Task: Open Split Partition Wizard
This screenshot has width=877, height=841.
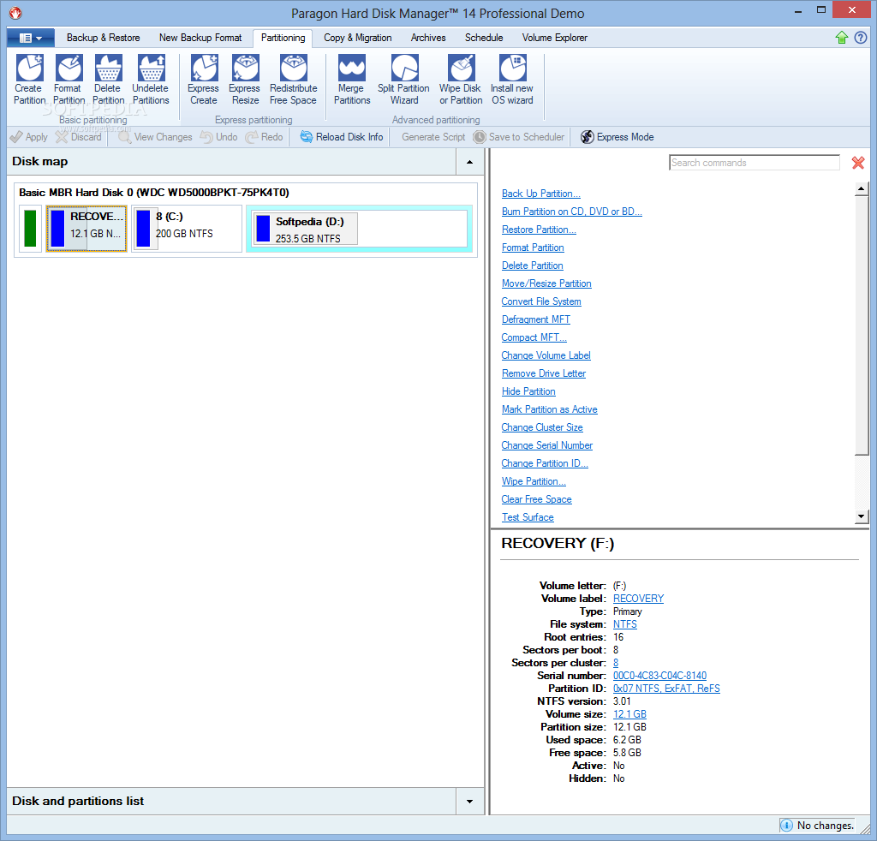Action: [404, 80]
